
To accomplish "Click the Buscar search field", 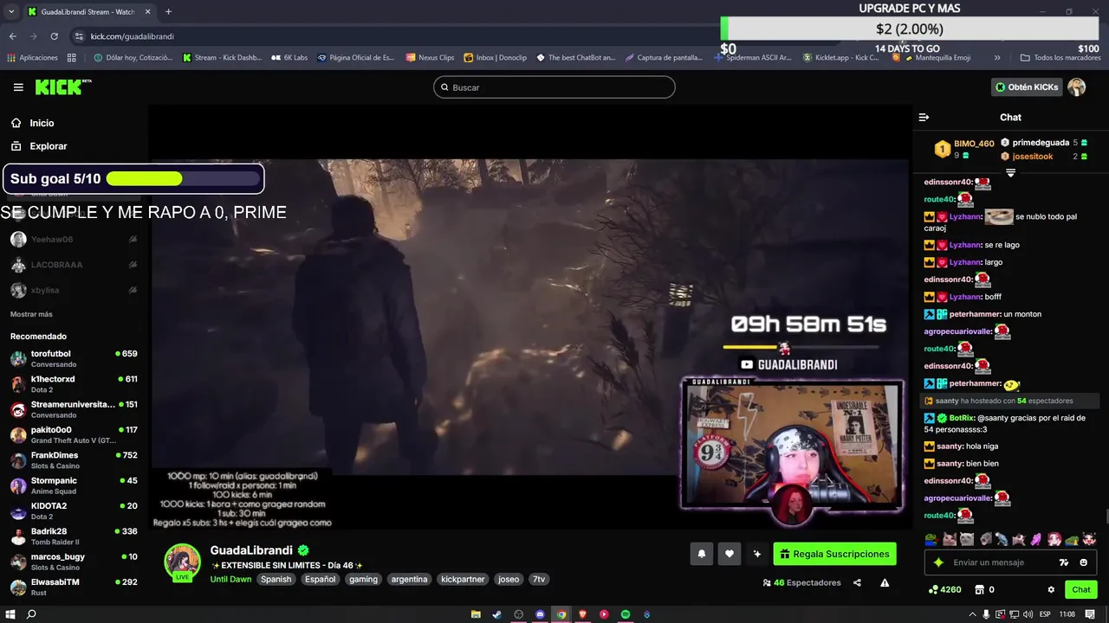I will click(554, 87).
